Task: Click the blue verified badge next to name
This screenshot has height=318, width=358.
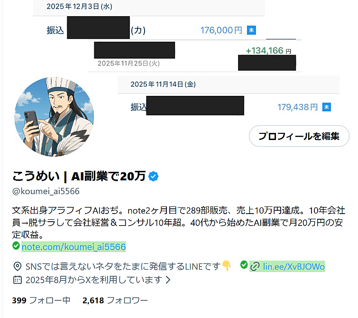Action: 153,176
